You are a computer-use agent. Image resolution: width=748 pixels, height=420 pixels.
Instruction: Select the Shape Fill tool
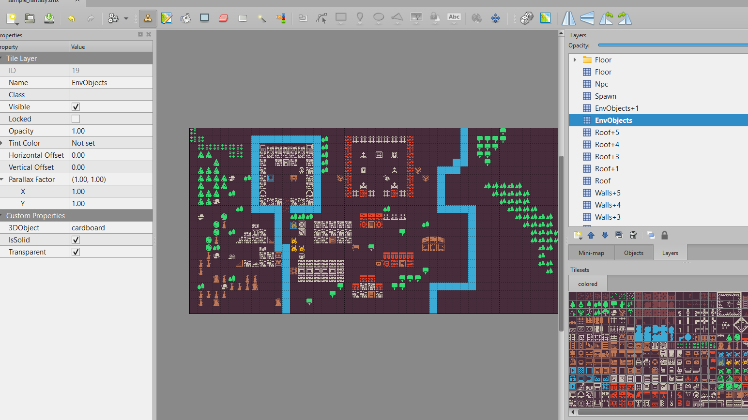click(x=205, y=18)
